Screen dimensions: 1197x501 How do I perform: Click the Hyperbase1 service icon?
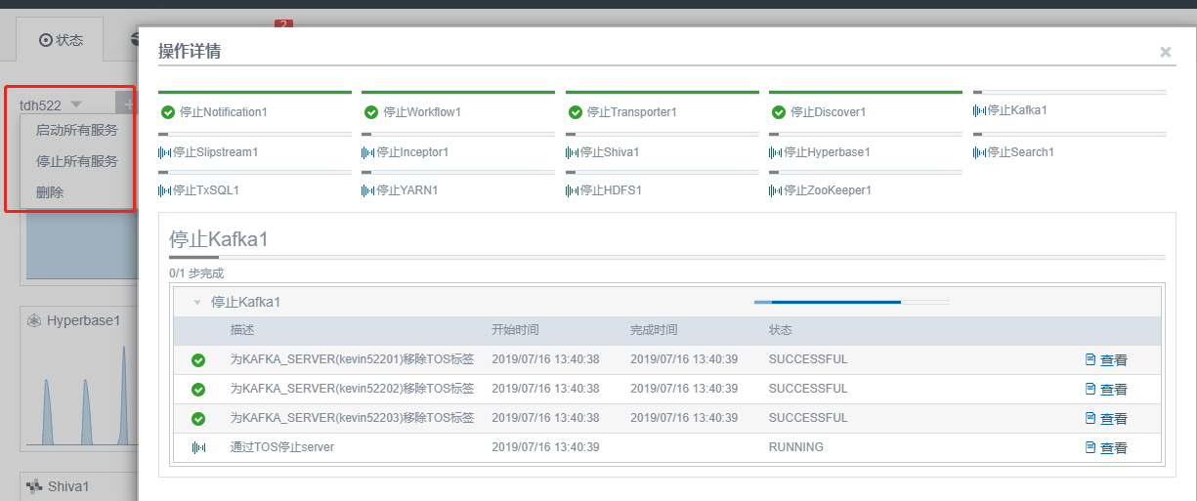34,320
